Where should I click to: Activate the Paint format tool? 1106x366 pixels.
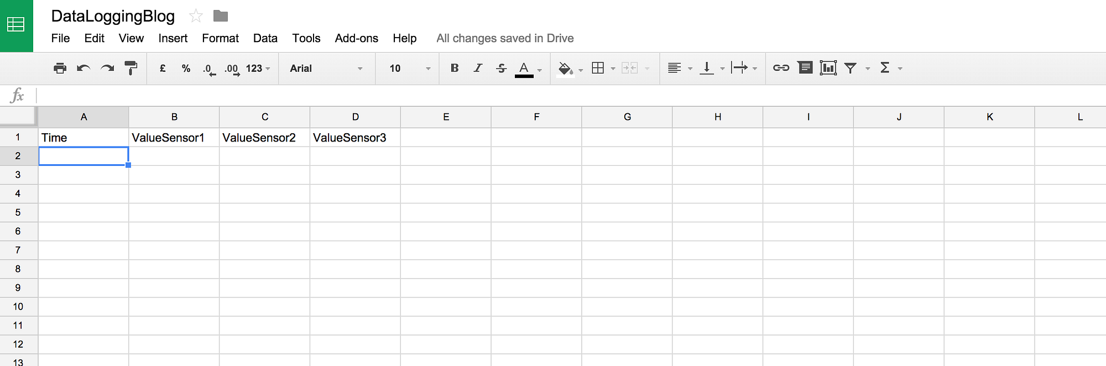pos(131,68)
